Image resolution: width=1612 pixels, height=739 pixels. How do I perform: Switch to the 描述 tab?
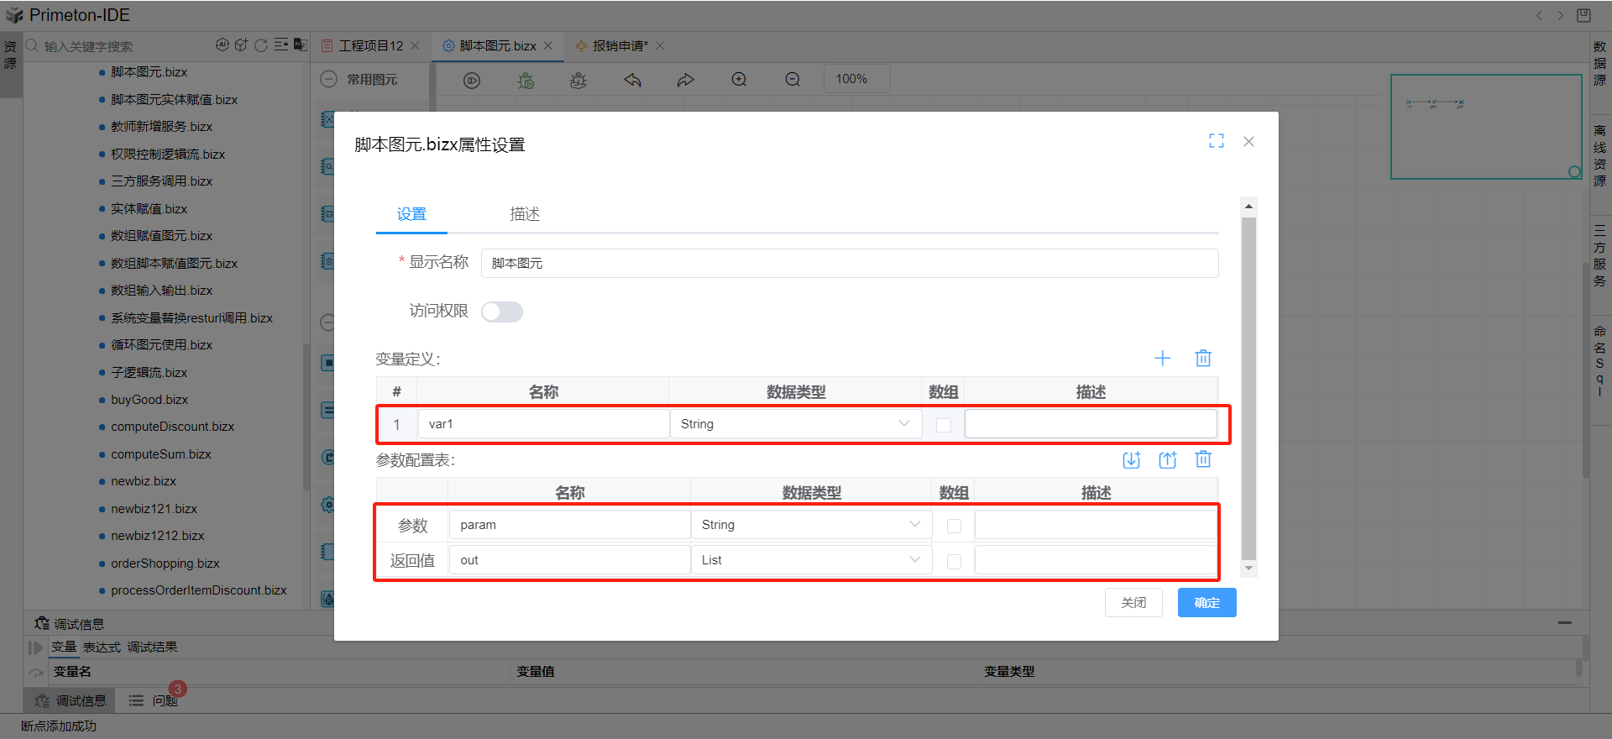click(525, 214)
